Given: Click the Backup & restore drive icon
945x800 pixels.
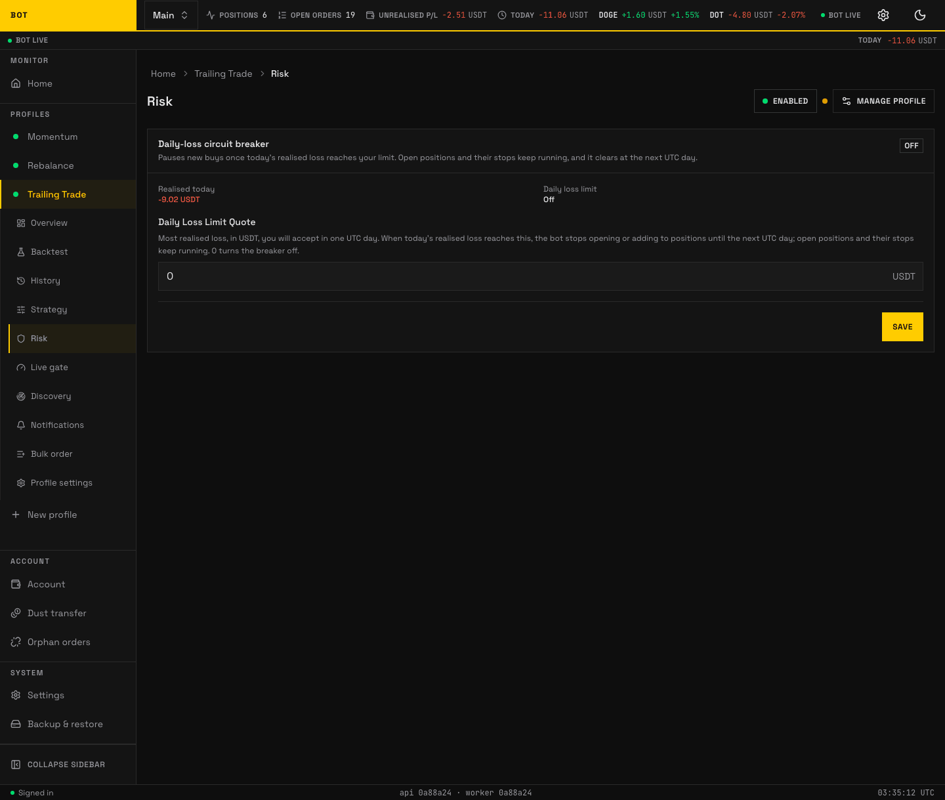Looking at the screenshot, I should point(16,724).
